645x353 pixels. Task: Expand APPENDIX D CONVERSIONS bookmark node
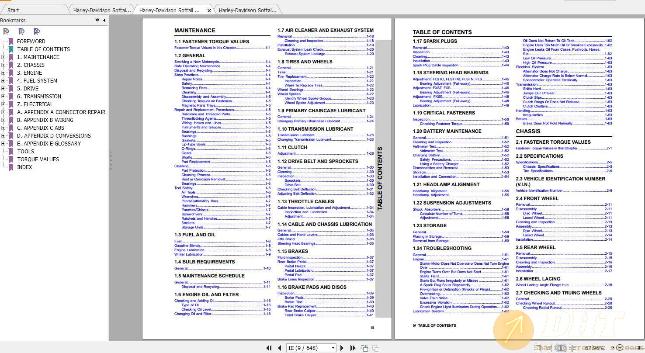[x=3, y=136]
